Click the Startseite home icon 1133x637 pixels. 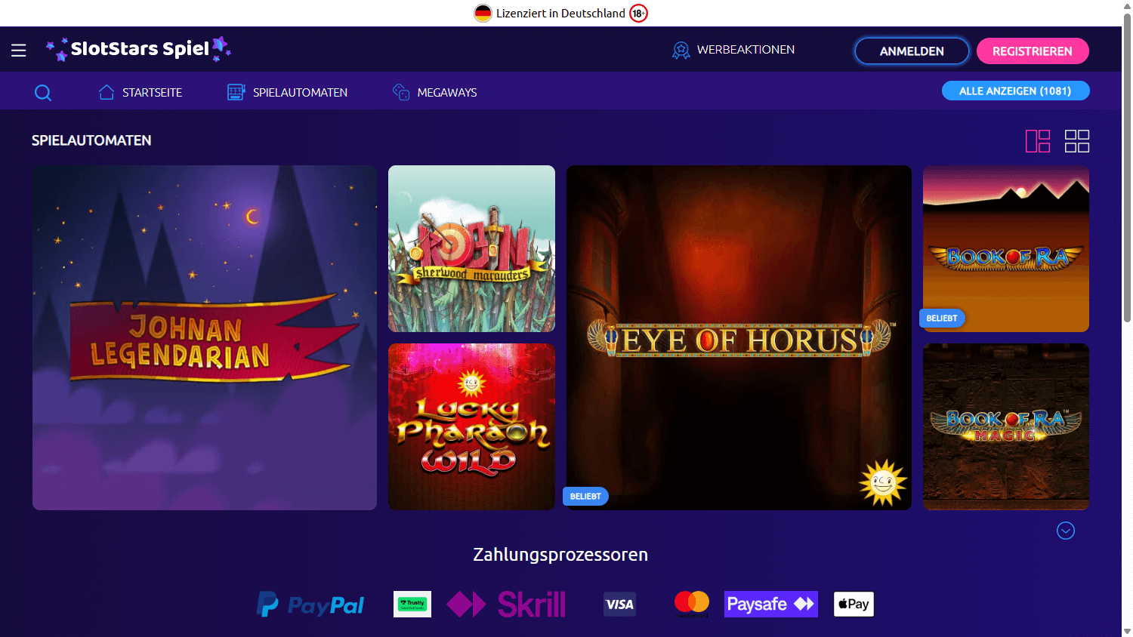(x=106, y=91)
